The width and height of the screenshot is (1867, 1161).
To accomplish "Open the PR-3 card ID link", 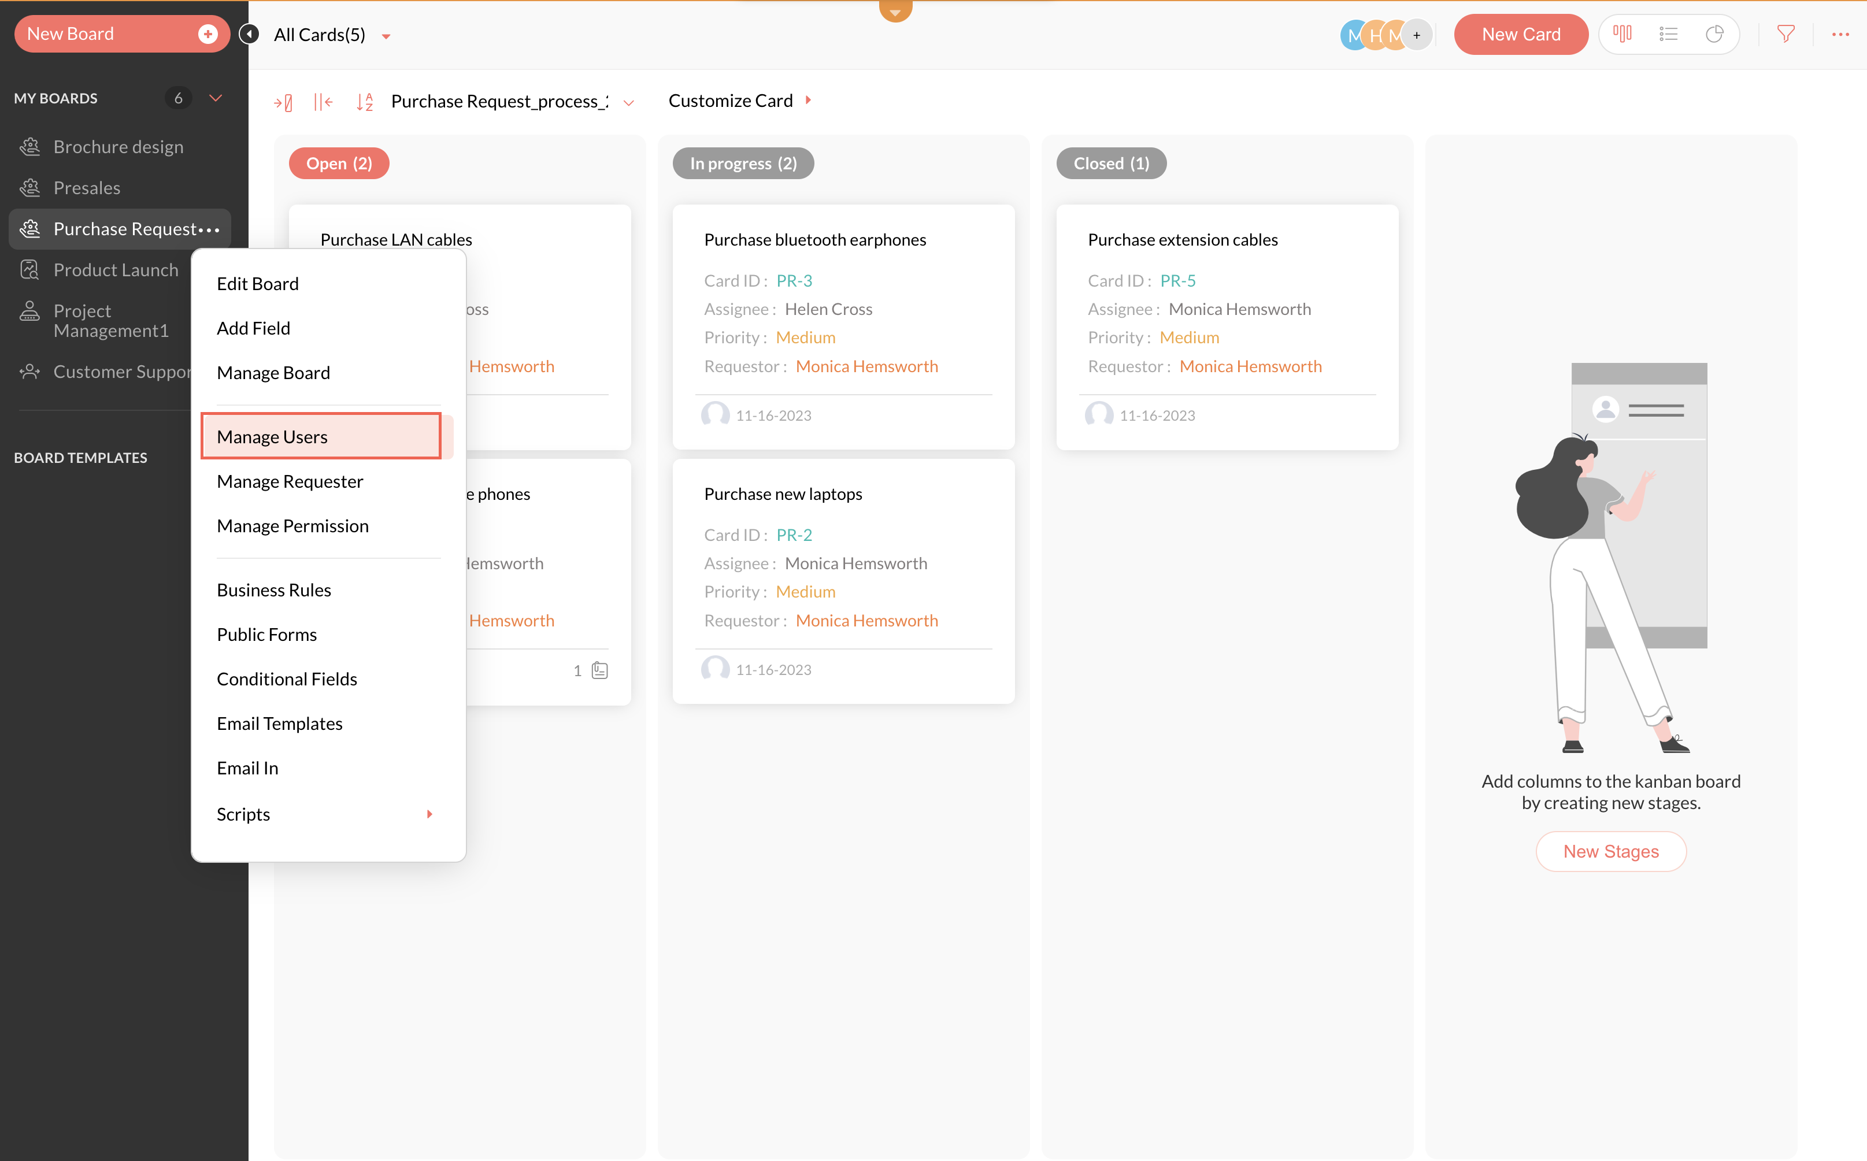I will (794, 280).
